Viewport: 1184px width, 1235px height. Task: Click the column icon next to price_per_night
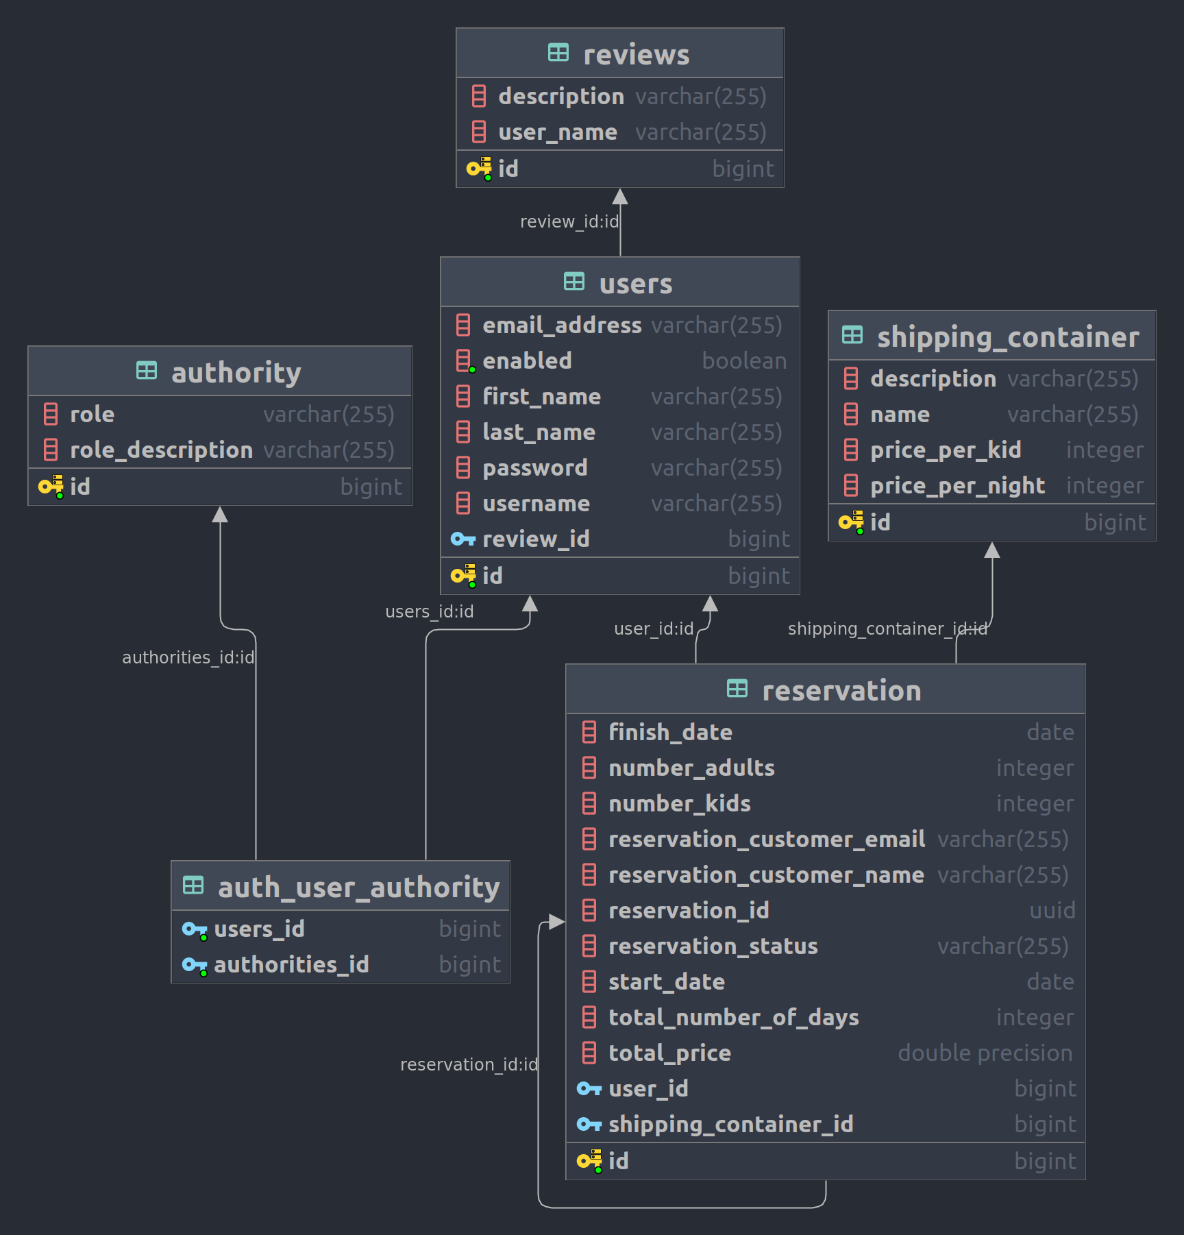851,485
